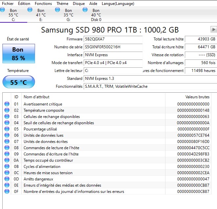The height and width of the screenshot is (209, 217).
Task: Select the Pourcentage utilisé attribute name
Action: point(40,129)
